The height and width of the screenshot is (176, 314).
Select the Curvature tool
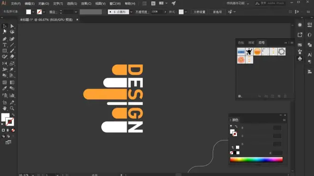pos(12,39)
